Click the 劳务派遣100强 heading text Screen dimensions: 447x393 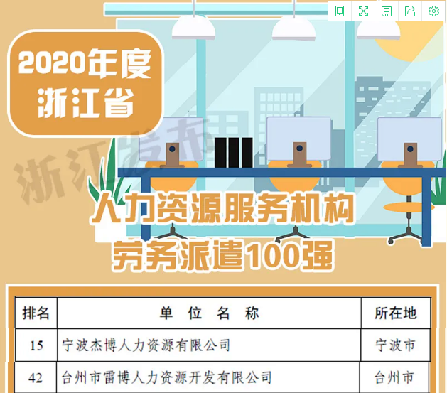222,254
